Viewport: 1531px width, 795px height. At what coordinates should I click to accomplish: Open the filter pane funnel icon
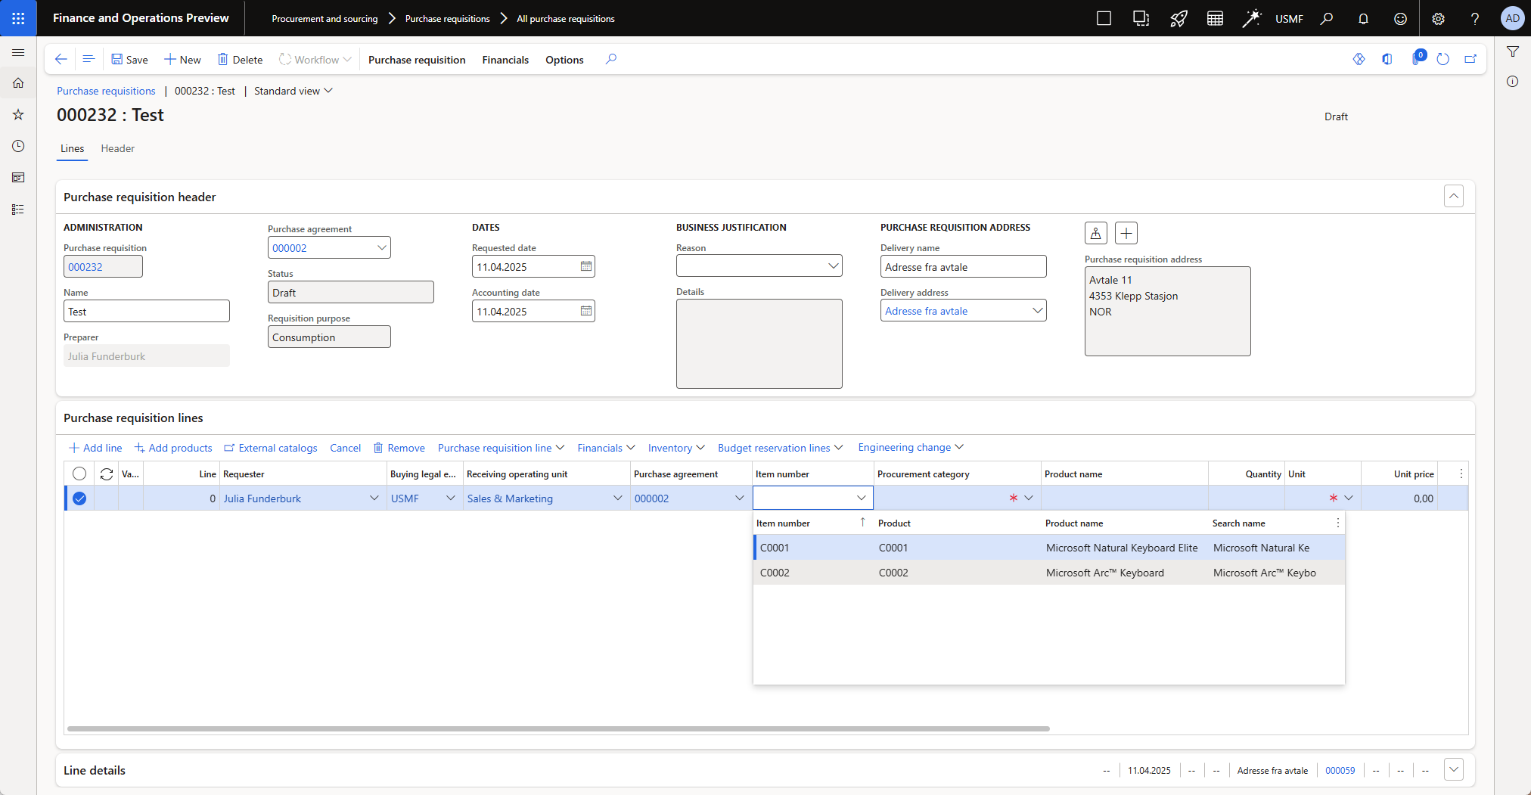1513,51
